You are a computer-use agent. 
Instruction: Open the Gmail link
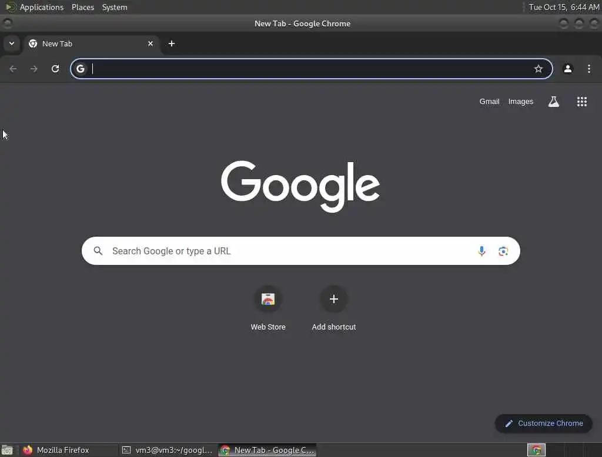(489, 102)
